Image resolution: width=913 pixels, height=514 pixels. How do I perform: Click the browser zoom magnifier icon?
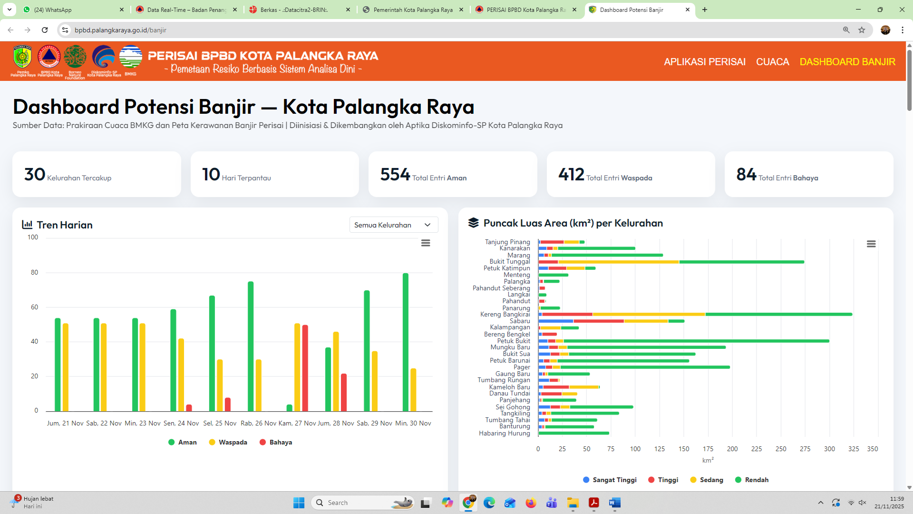[846, 30]
